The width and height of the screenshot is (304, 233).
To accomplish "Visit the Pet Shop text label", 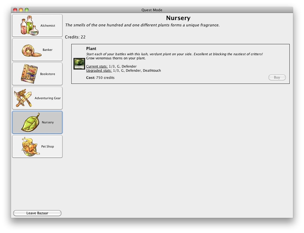I will 48,146.
